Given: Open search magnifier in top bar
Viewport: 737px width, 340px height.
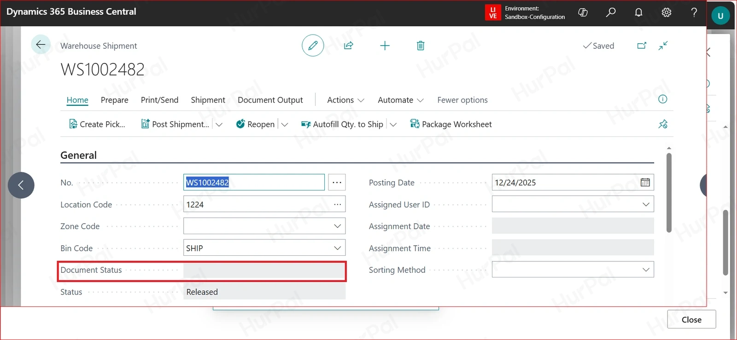Looking at the screenshot, I should point(611,12).
